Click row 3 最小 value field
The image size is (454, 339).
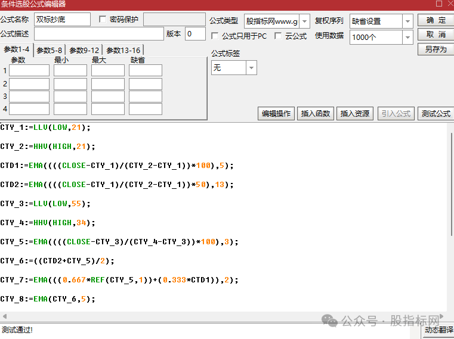point(70,97)
